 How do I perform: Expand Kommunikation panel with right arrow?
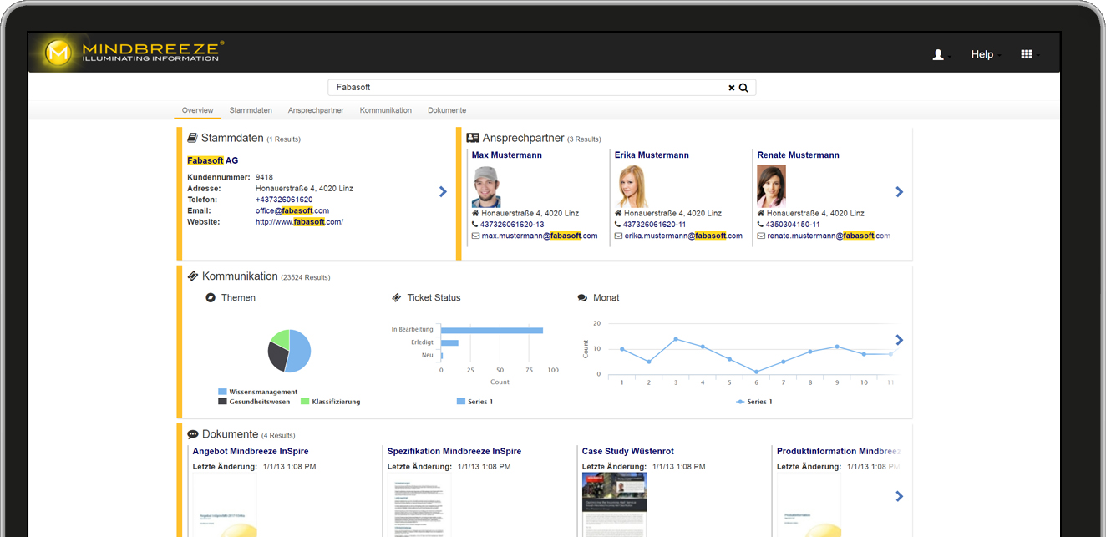point(899,340)
